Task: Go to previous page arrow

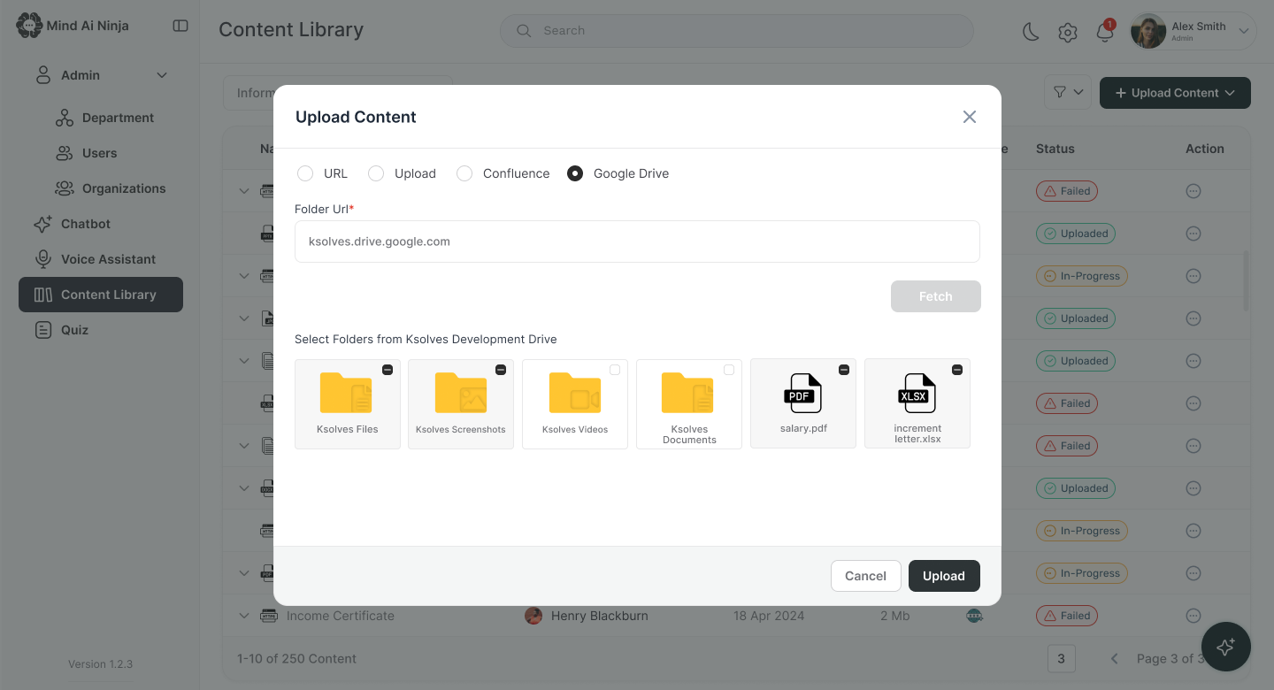Action: coord(1115,659)
